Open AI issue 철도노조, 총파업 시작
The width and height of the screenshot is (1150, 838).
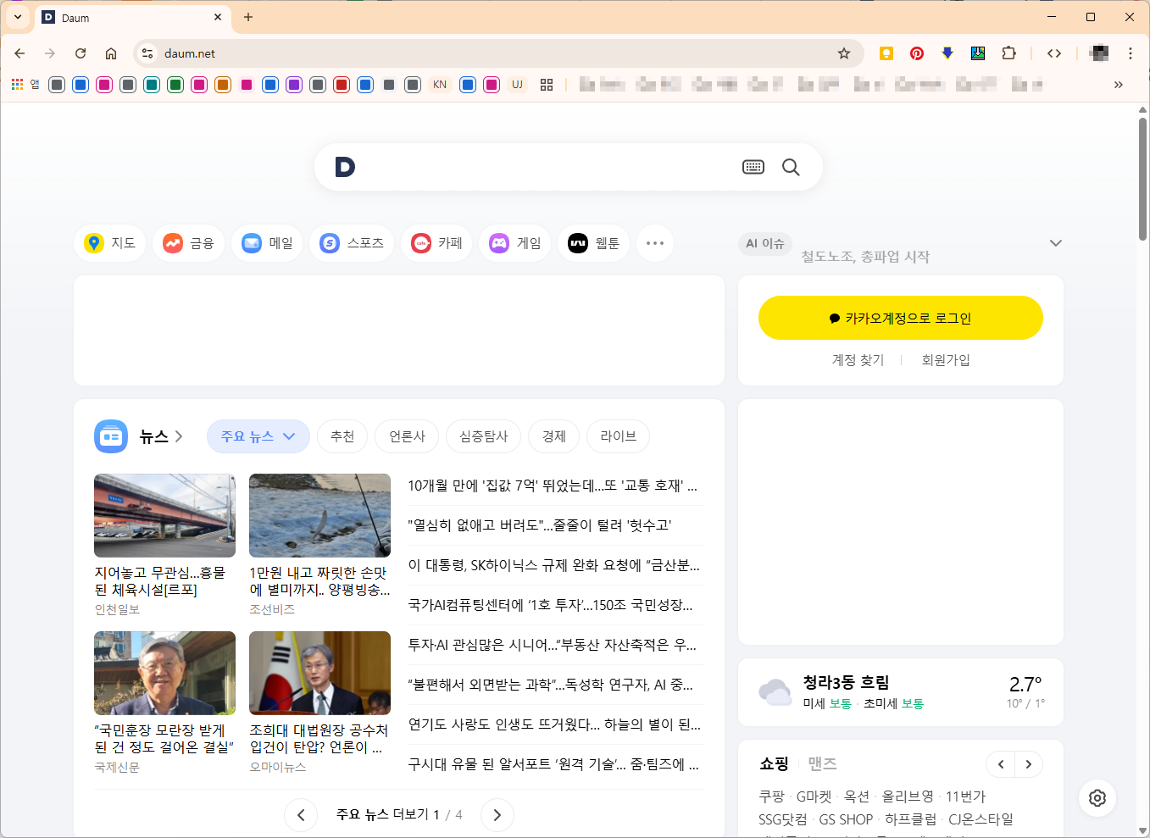tap(865, 257)
